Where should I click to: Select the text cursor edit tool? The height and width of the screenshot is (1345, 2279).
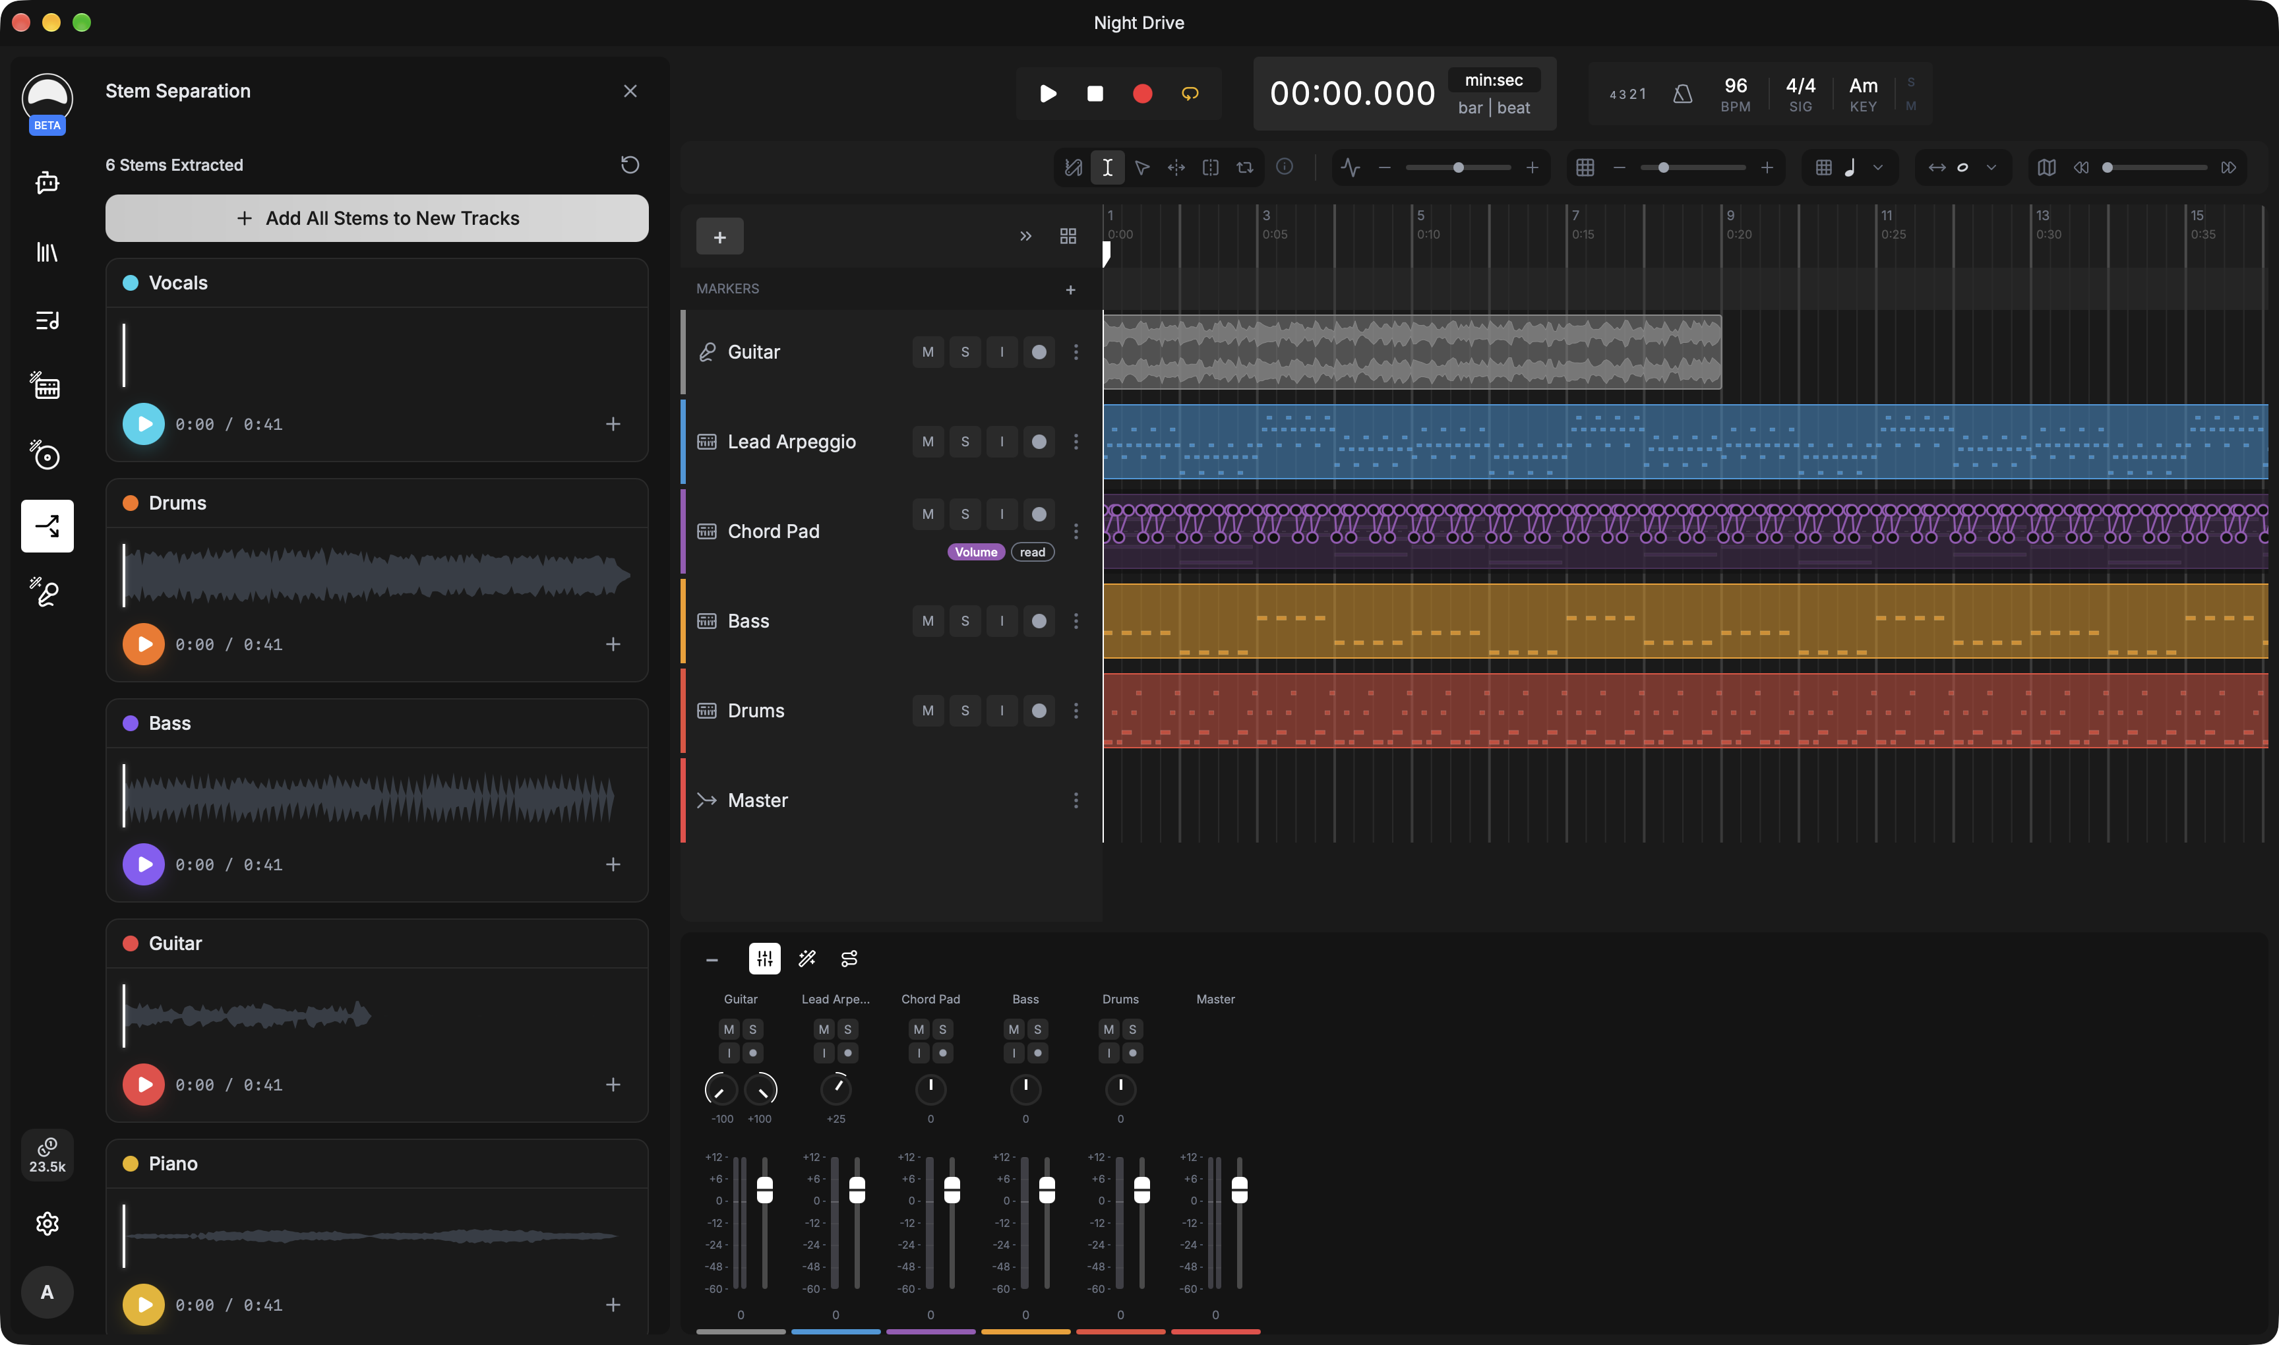pyautogui.click(x=1107, y=167)
